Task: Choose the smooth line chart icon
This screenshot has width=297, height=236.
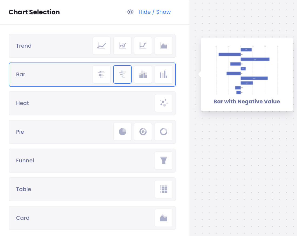Action: pos(122,46)
